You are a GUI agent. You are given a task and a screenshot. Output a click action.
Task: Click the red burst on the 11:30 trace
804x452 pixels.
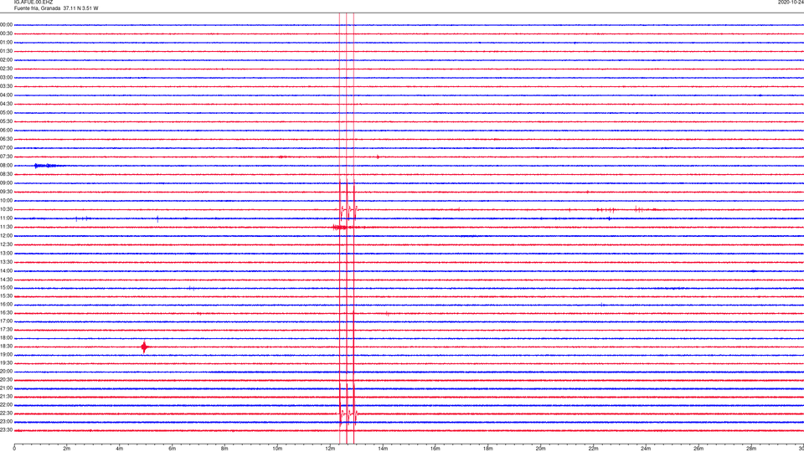[x=340, y=227]
